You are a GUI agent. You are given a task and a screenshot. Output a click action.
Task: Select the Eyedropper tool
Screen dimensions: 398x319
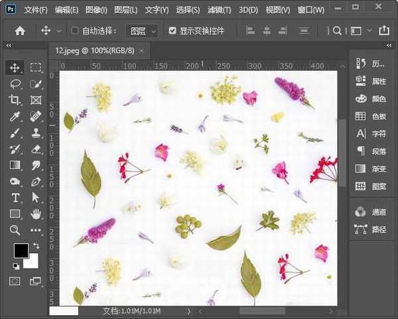click(x=15, y=117)
